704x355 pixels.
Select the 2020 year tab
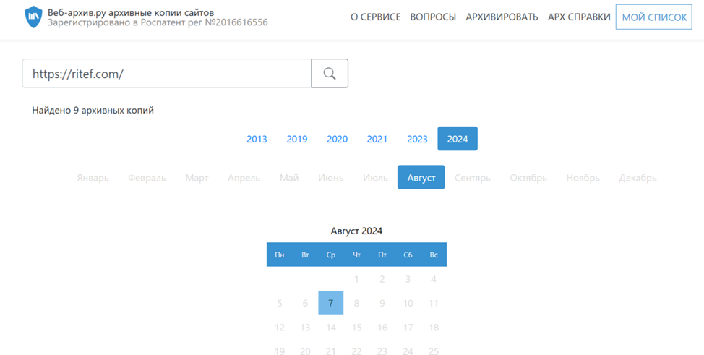coord(337,139)
